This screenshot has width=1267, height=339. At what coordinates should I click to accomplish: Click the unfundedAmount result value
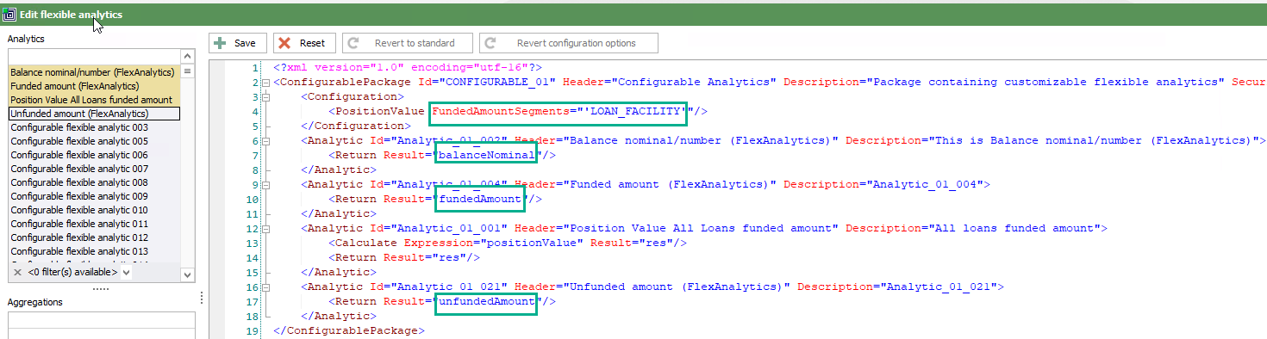(486, 301)
